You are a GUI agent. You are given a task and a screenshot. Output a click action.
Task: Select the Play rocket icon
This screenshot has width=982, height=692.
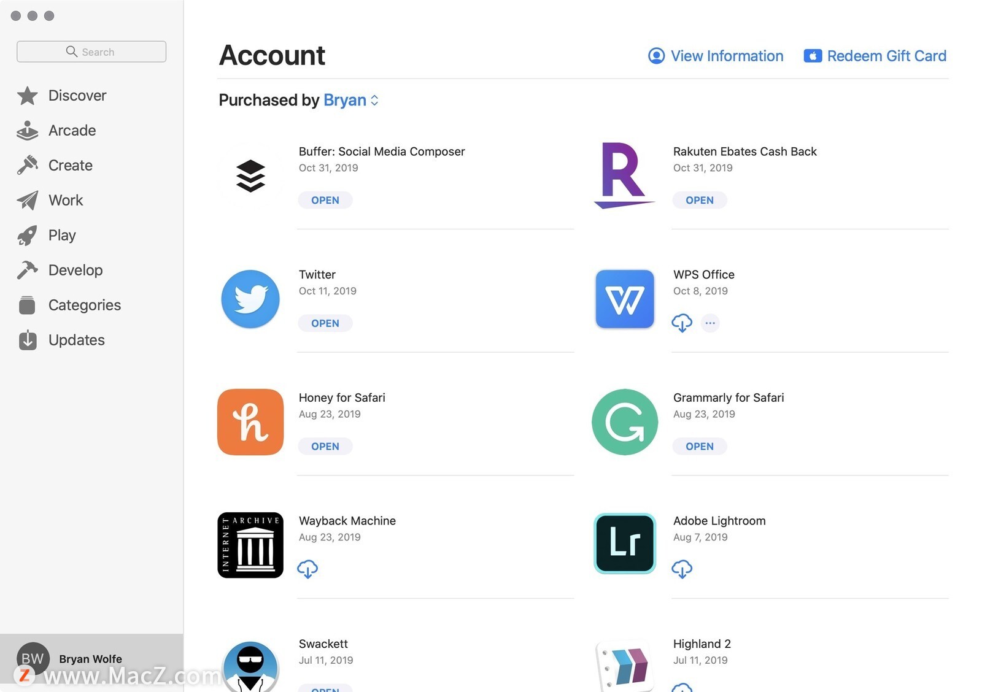tap(27, 236)
